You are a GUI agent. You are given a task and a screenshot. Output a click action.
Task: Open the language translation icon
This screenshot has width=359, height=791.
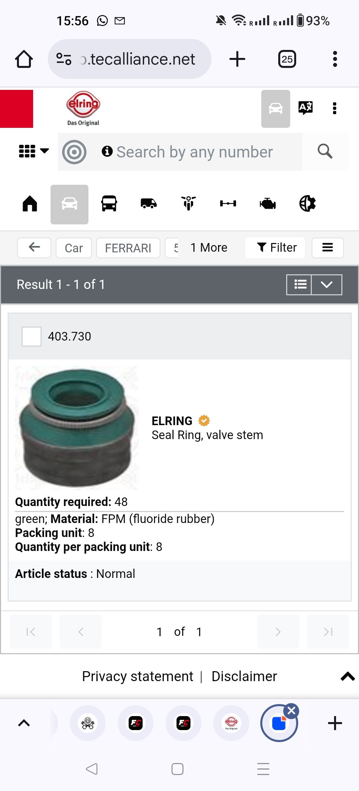click(x=305, y=108)
